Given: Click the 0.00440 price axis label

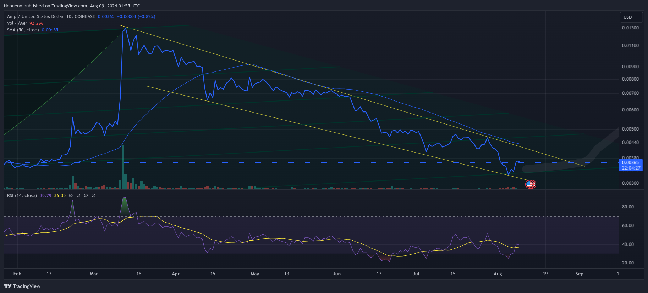Looking at the screenshot, I should click(x=630, y=142).
